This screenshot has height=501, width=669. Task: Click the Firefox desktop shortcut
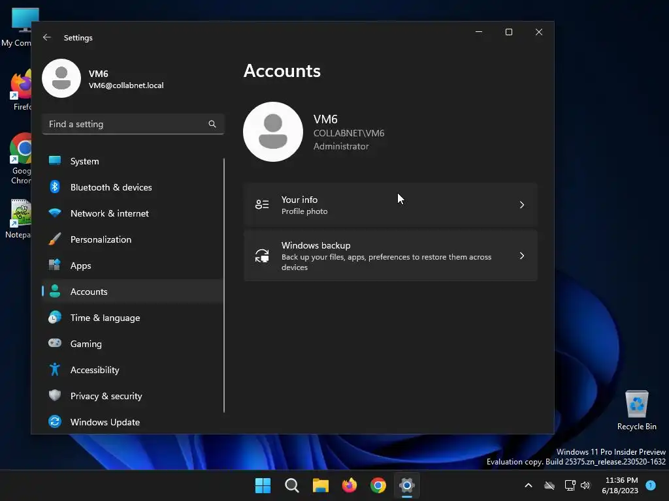point(20,89)
